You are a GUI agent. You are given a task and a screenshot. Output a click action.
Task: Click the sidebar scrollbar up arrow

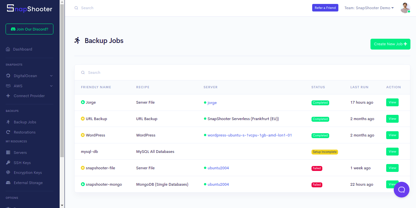coord(62,2)
